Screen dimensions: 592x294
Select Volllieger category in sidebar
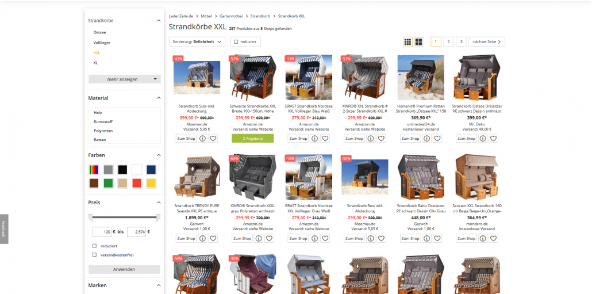tap(102, 43)
